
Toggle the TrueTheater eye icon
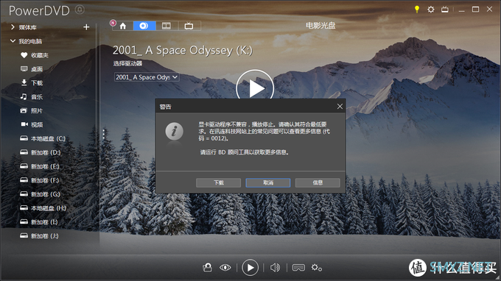225,268
